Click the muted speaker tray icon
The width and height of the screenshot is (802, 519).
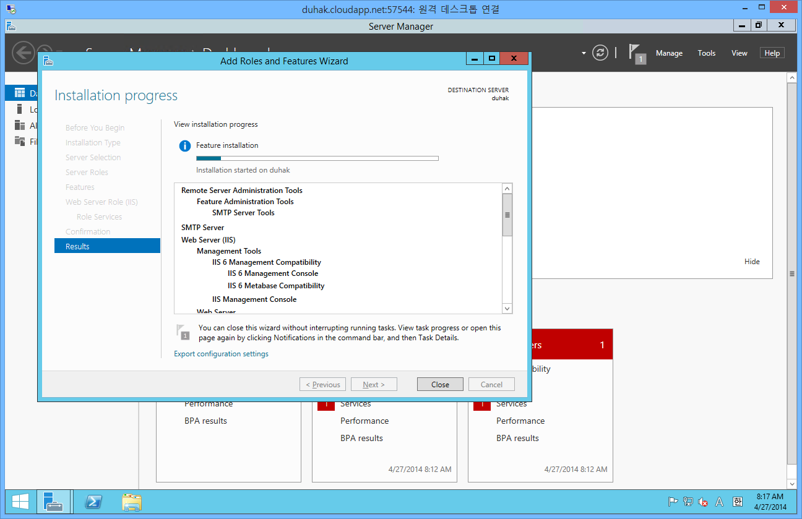click(x=703, y=502)
